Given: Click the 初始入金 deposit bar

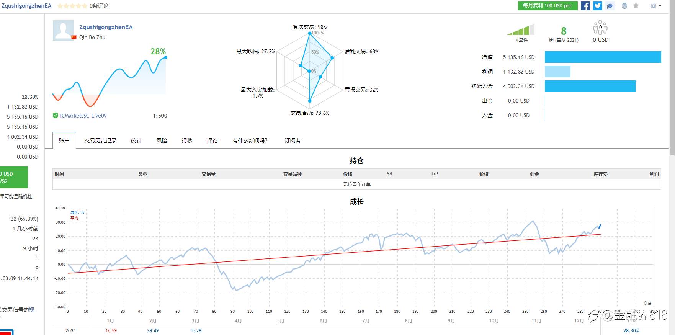Looking at the screenshot, I should click(x=590, y=86).
